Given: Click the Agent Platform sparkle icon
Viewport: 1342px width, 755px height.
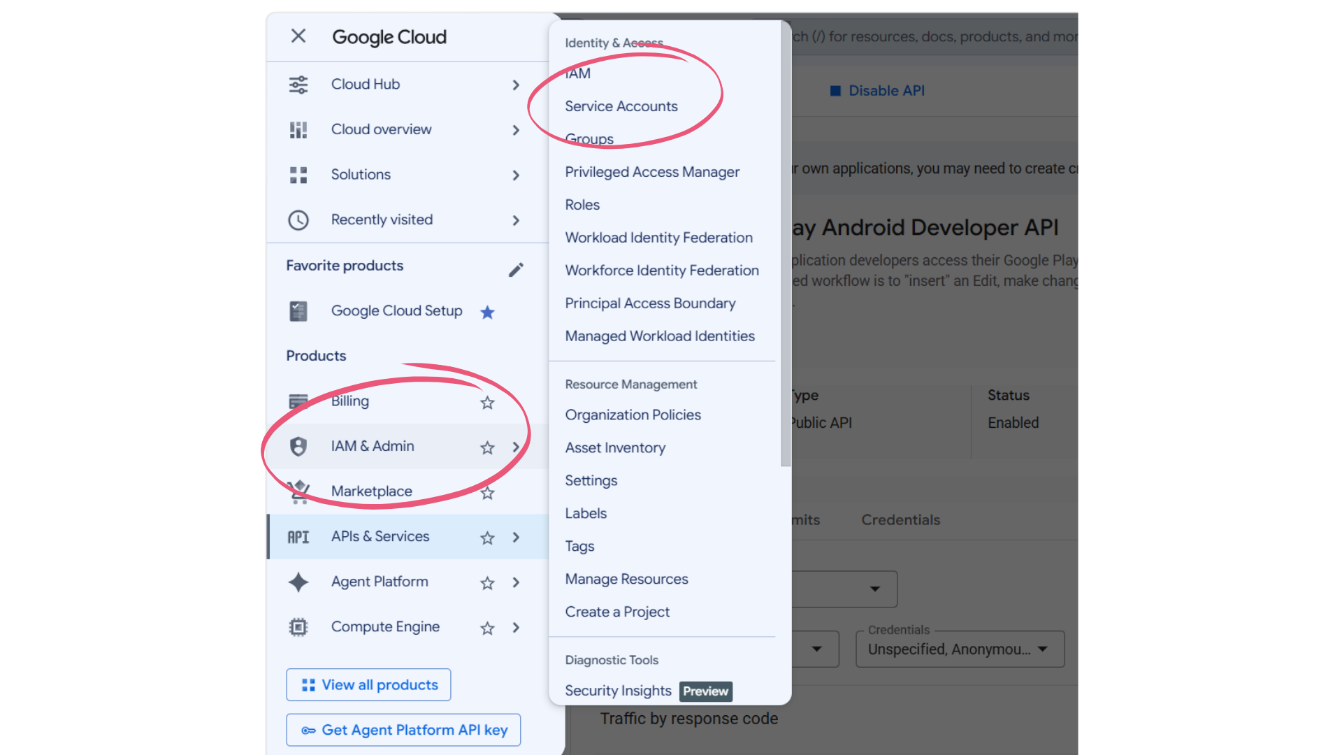Looking at the screenshot, I should 298,582.
